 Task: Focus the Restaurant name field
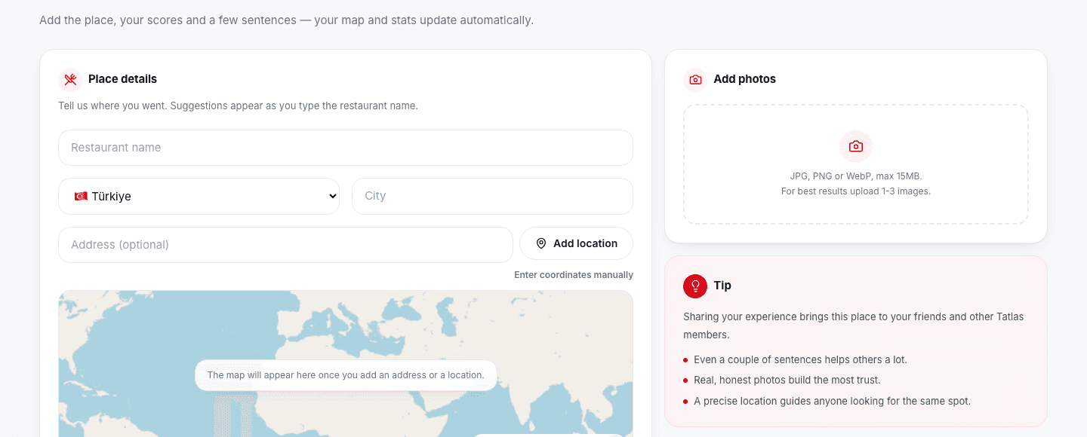(x=346, y=148)
